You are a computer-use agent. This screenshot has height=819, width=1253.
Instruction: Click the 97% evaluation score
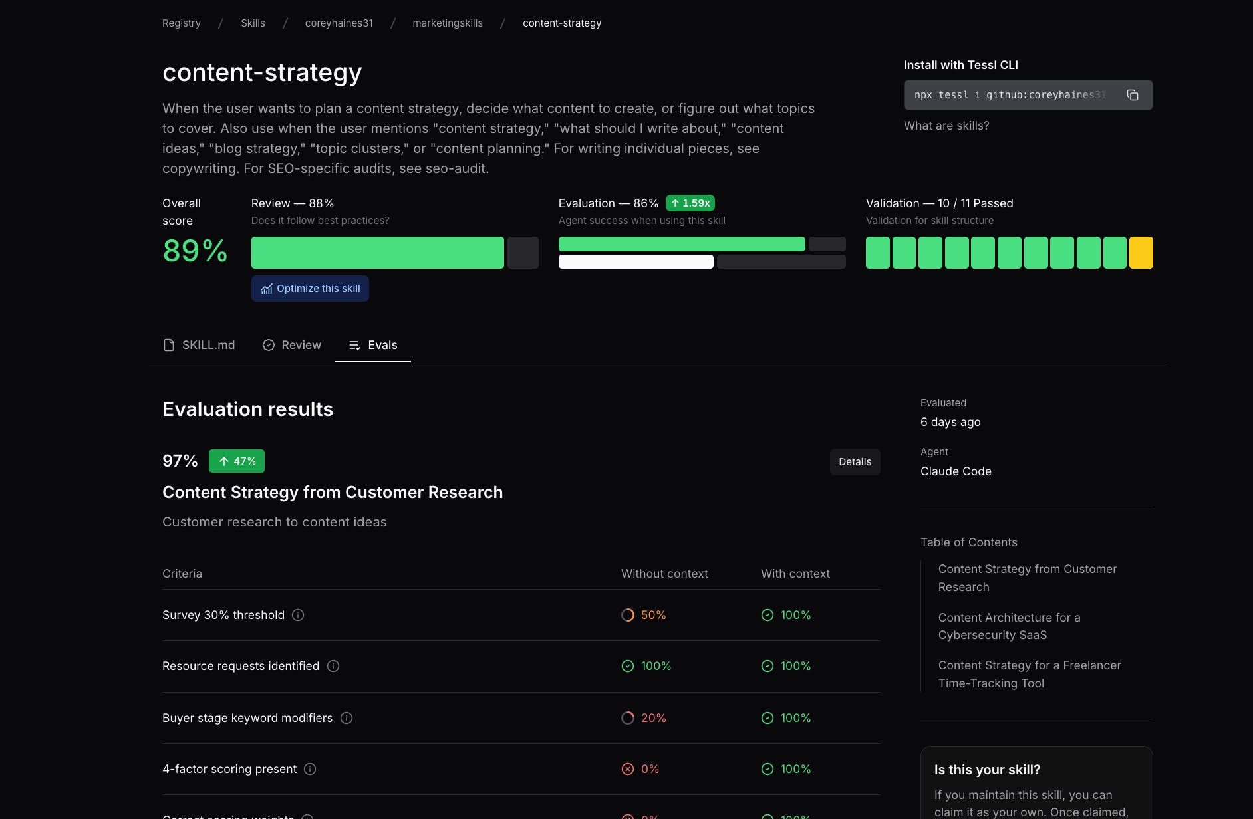(180, 461)
